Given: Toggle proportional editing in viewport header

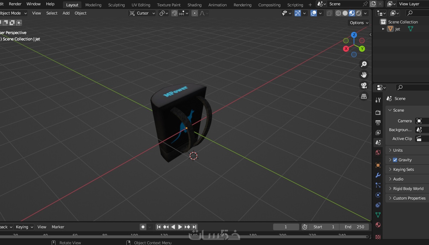Looking at the screenshot, I should 195,13.
